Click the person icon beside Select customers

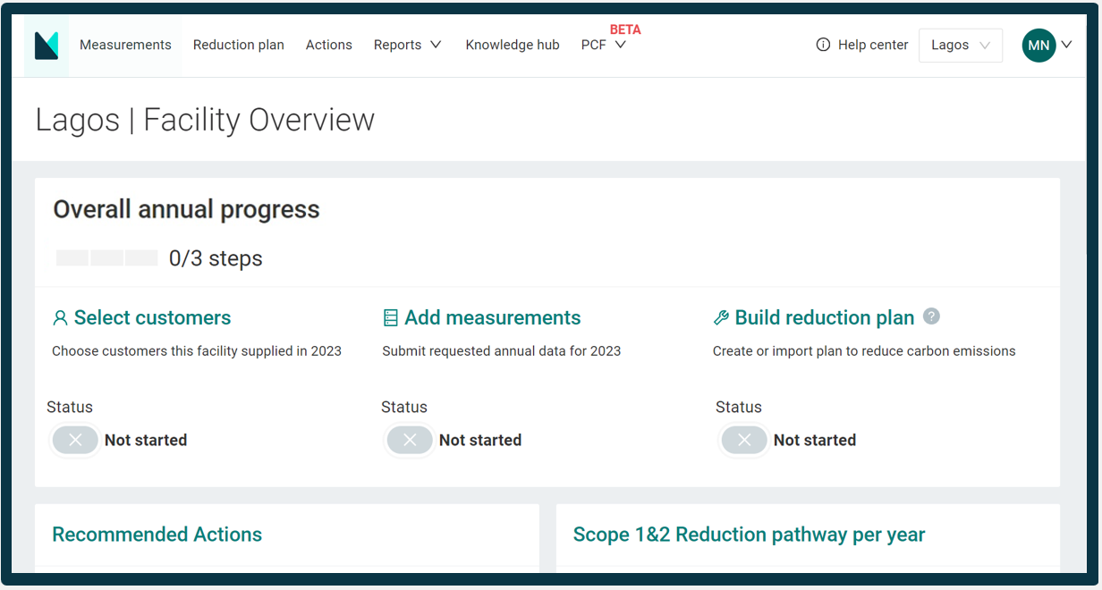[60, 318]
